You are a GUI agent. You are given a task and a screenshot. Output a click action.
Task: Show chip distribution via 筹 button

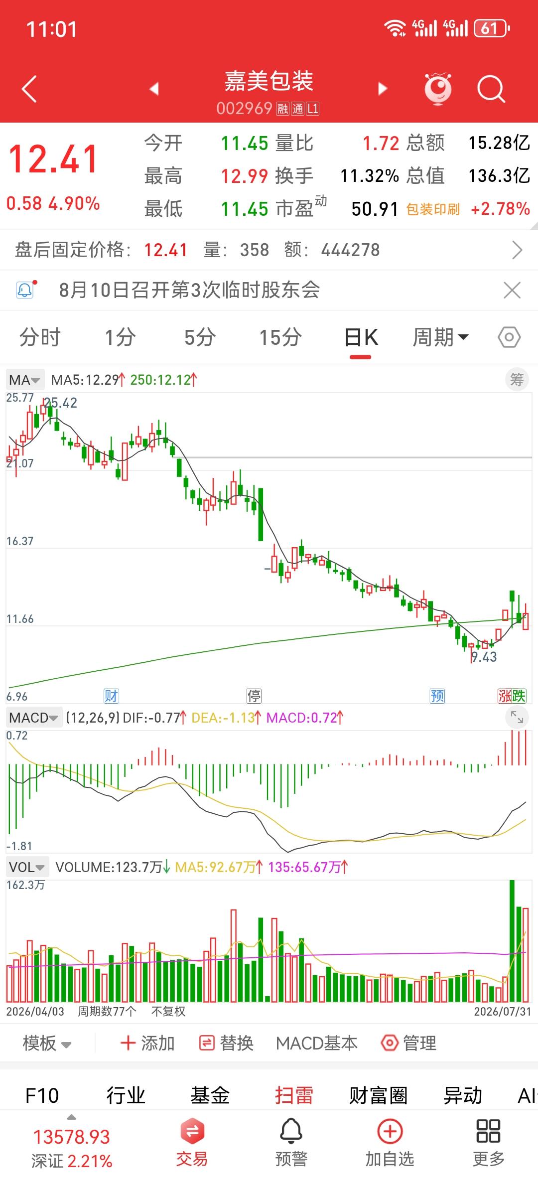click(x=517, y=380)
